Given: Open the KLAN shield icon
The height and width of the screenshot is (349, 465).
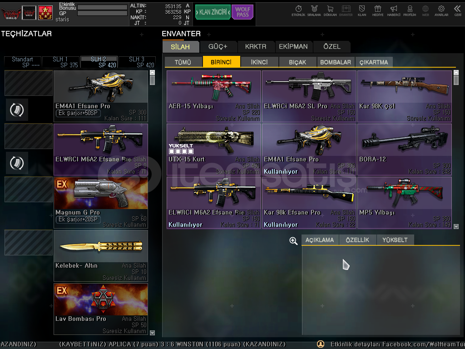Looking at the screenshot, I should (362, 11).
